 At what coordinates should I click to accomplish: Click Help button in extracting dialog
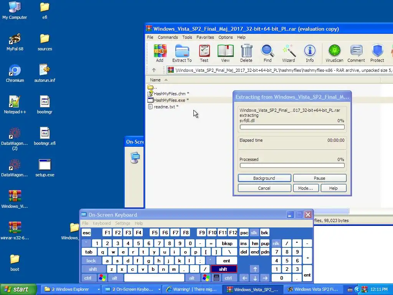pos(334,188)
